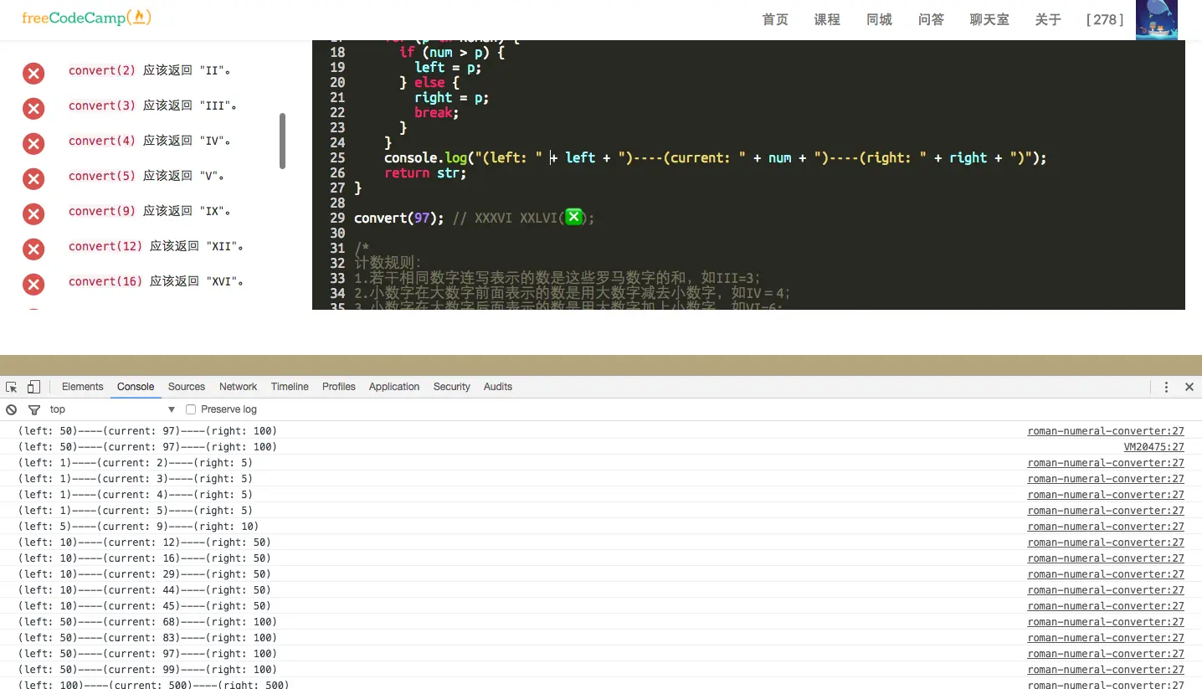Open the console filter icon
The height and width of the screenshot is (689, 1202).
tap(34, 409)
